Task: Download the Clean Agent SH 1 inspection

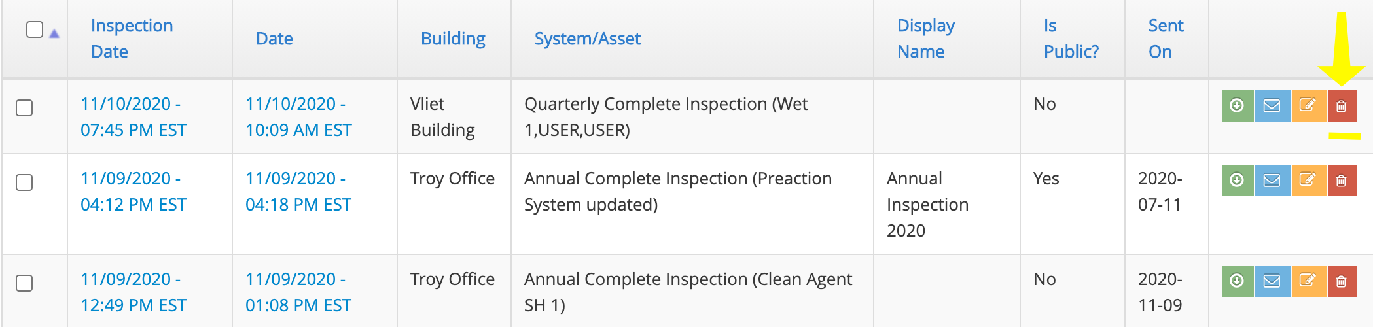Action: coord(1238,281)
